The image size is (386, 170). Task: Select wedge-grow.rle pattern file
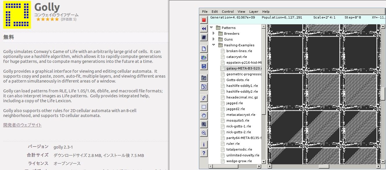[239, 161]
